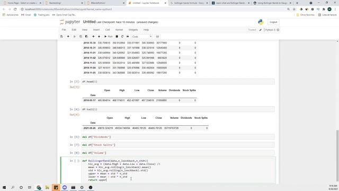Viewport: 339px width, 191px height.
Task: Select the del df["Dividends"] cell
Action: (x=178, y=137)
